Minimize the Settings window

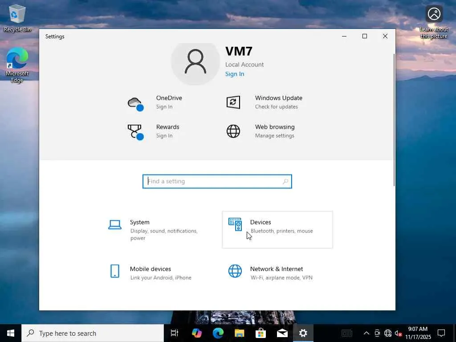click(x=344, y=36)
